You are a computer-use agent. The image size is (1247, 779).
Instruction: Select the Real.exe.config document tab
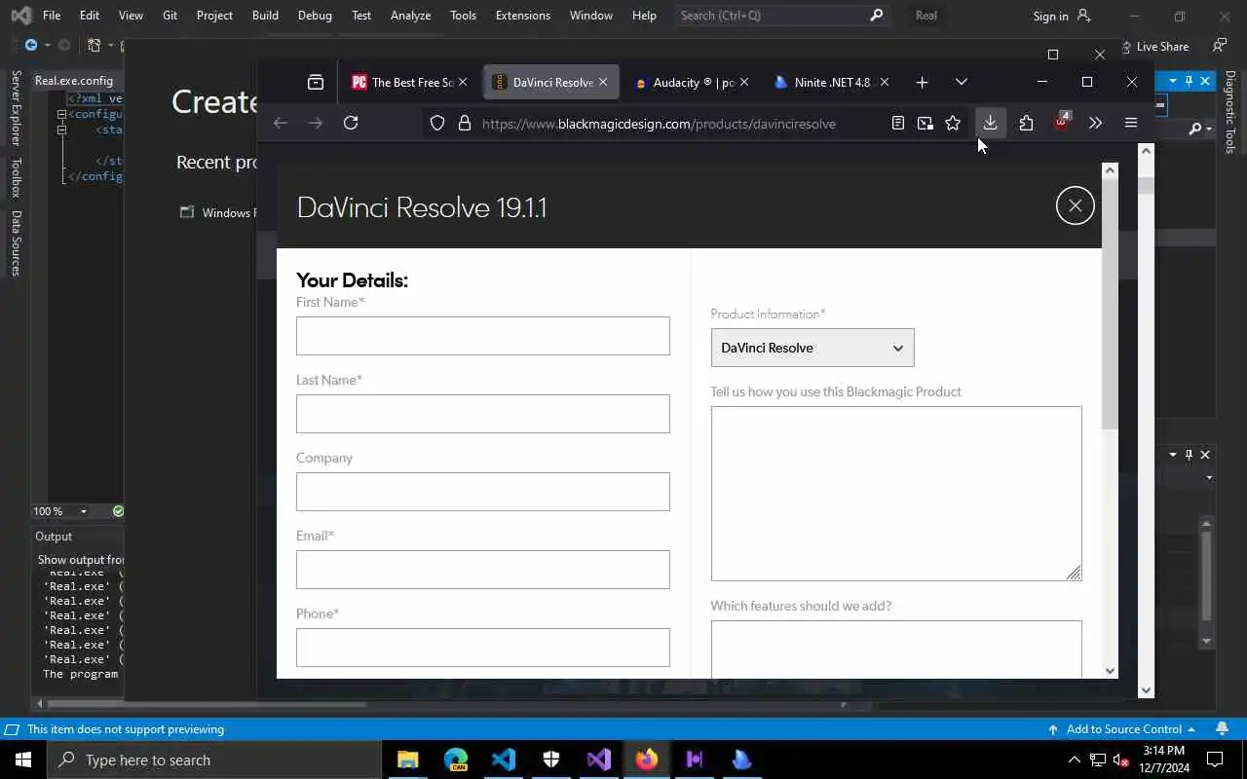[x=74, y=81]
